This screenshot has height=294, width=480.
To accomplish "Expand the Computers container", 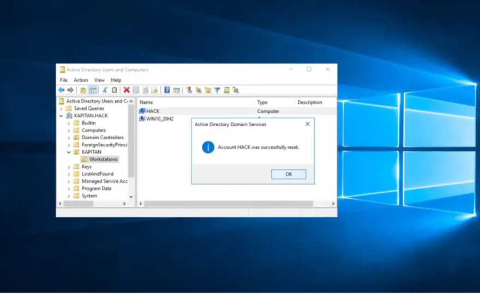I will pos(69,131).
